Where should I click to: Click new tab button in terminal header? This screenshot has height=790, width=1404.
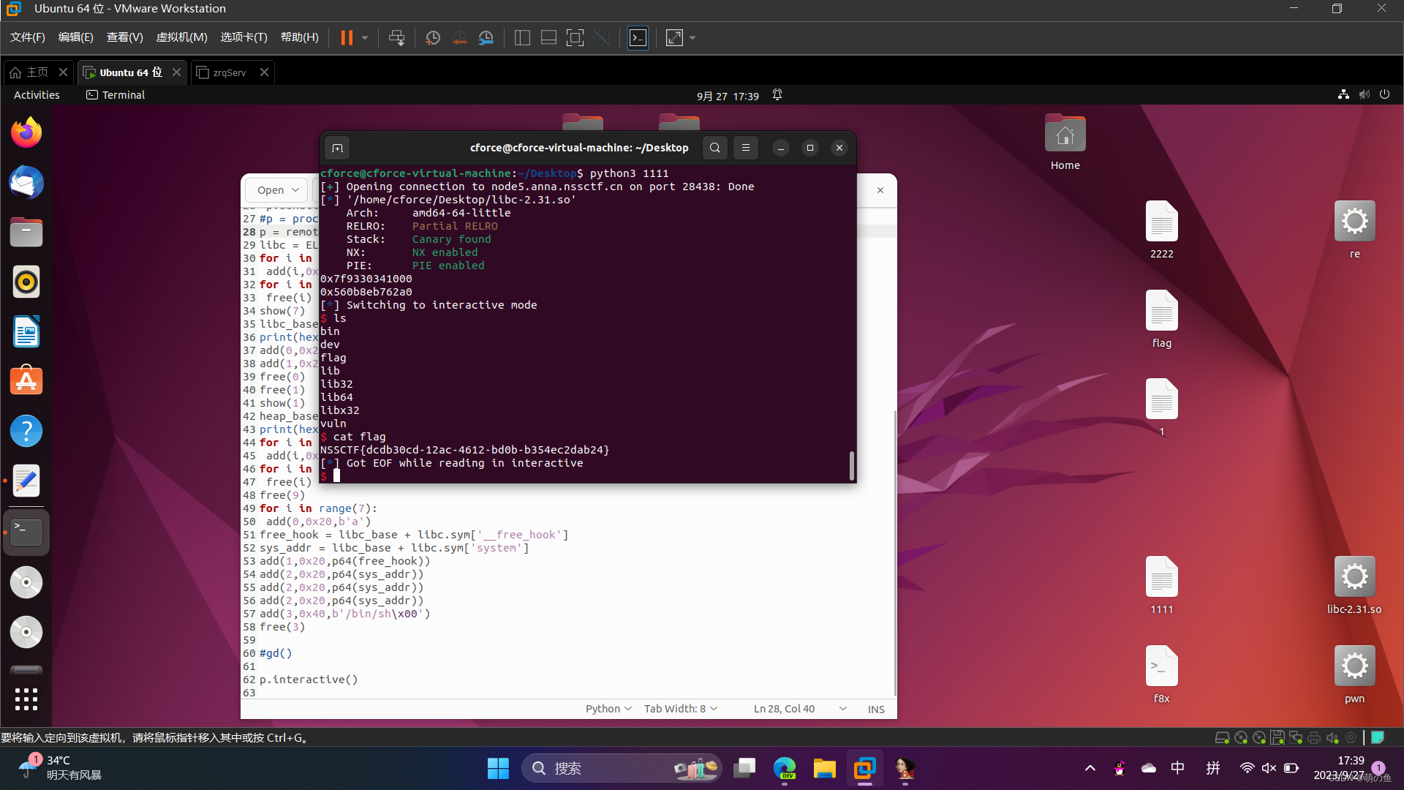337,148
